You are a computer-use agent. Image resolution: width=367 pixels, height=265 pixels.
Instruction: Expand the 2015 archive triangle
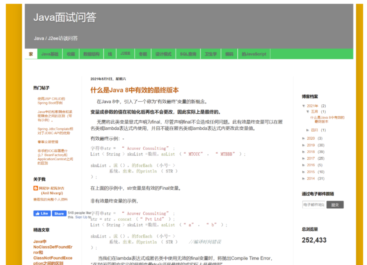coord(304,172)
